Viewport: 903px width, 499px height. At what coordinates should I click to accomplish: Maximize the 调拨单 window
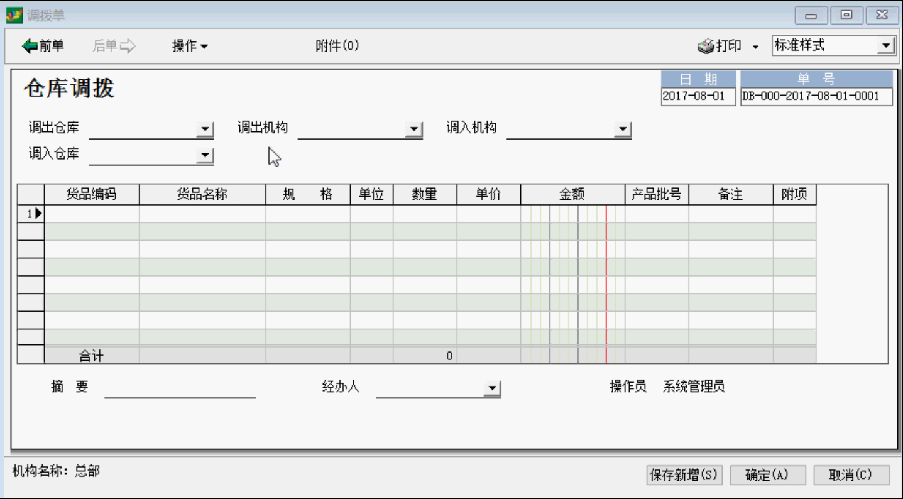846,15
